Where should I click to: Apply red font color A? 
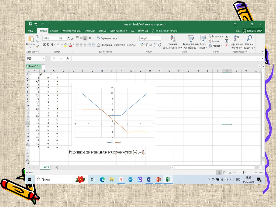71,45
